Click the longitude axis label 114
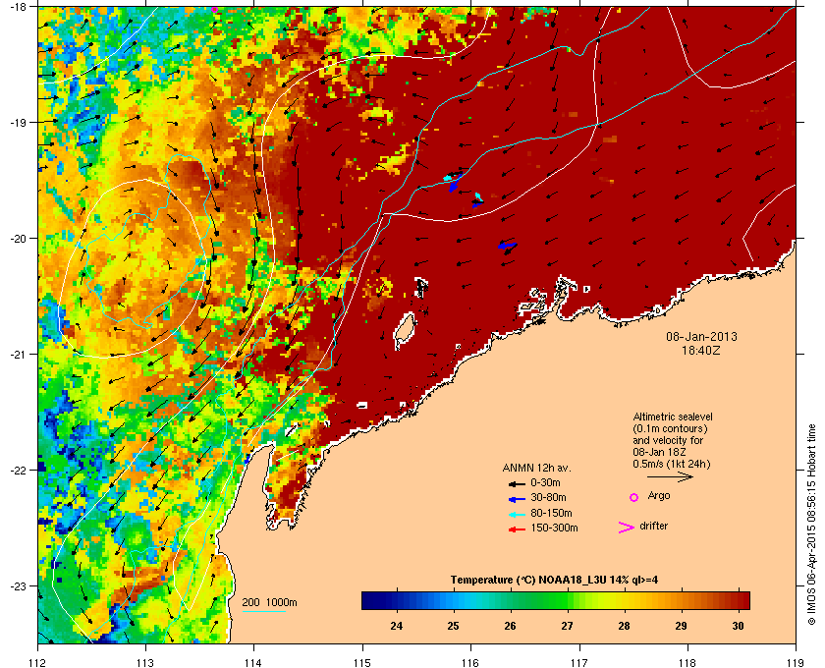The width and height of the screenshot is (825, 668). pyautogui.click(x=253, y=662)
